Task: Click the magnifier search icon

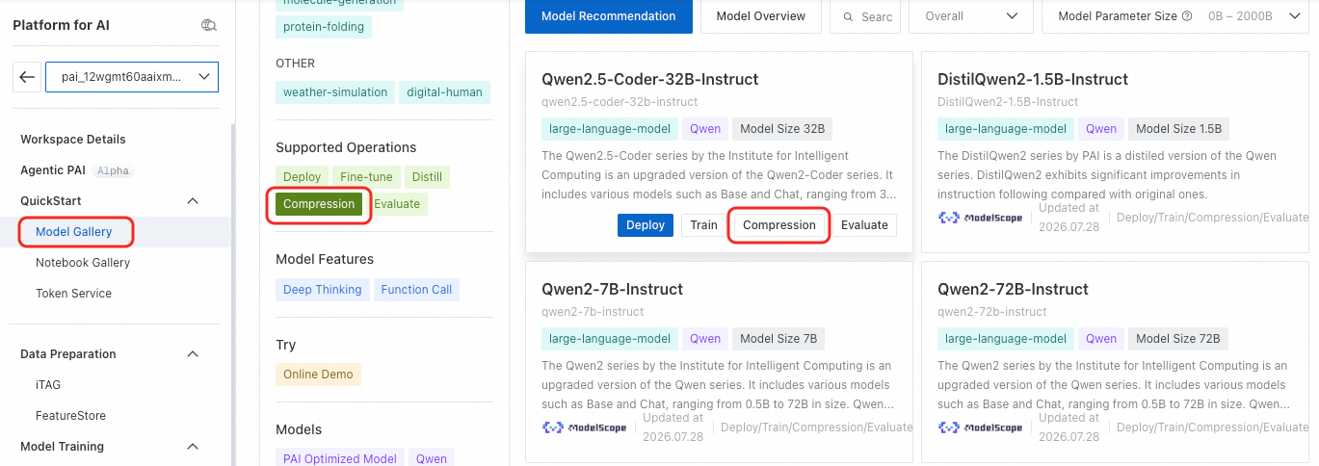Action: [848, 17]
